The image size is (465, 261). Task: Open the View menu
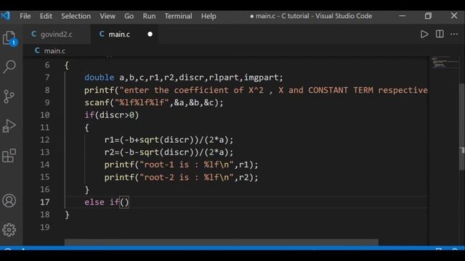pos(108,16)
